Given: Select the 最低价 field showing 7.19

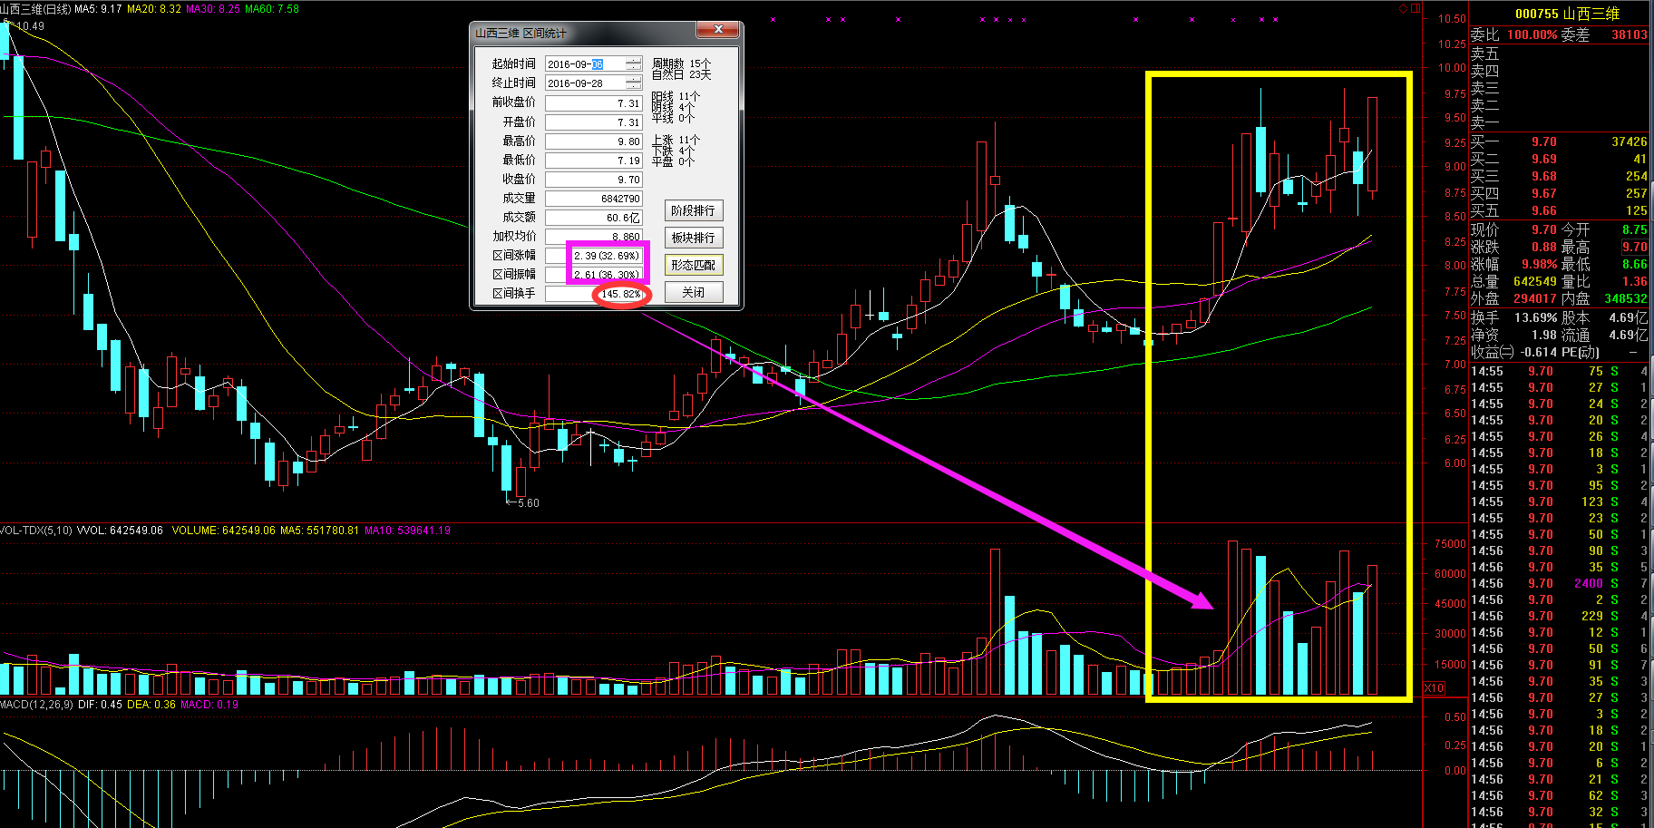Looking at the screenshot, I should pyautogui.click(x=594, y=161).
